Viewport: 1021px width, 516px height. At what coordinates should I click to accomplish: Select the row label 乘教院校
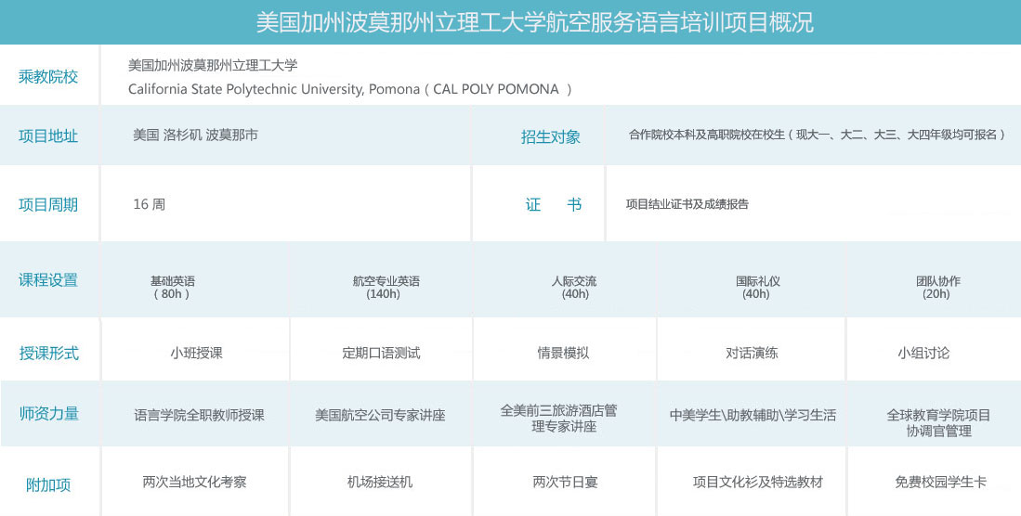tap(48, 77)
